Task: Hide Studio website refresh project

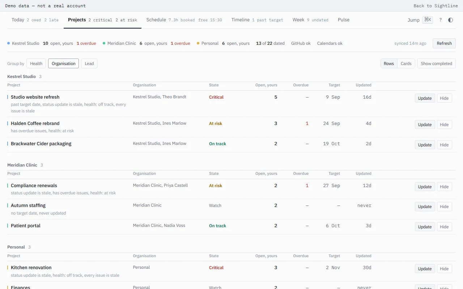Action: click(x=444, y=98)
